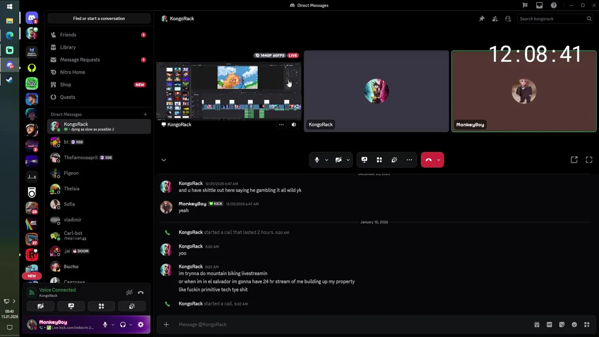Share screen from voice connected panel
This screenshot has width=599, height=337.
coord(71,306)
